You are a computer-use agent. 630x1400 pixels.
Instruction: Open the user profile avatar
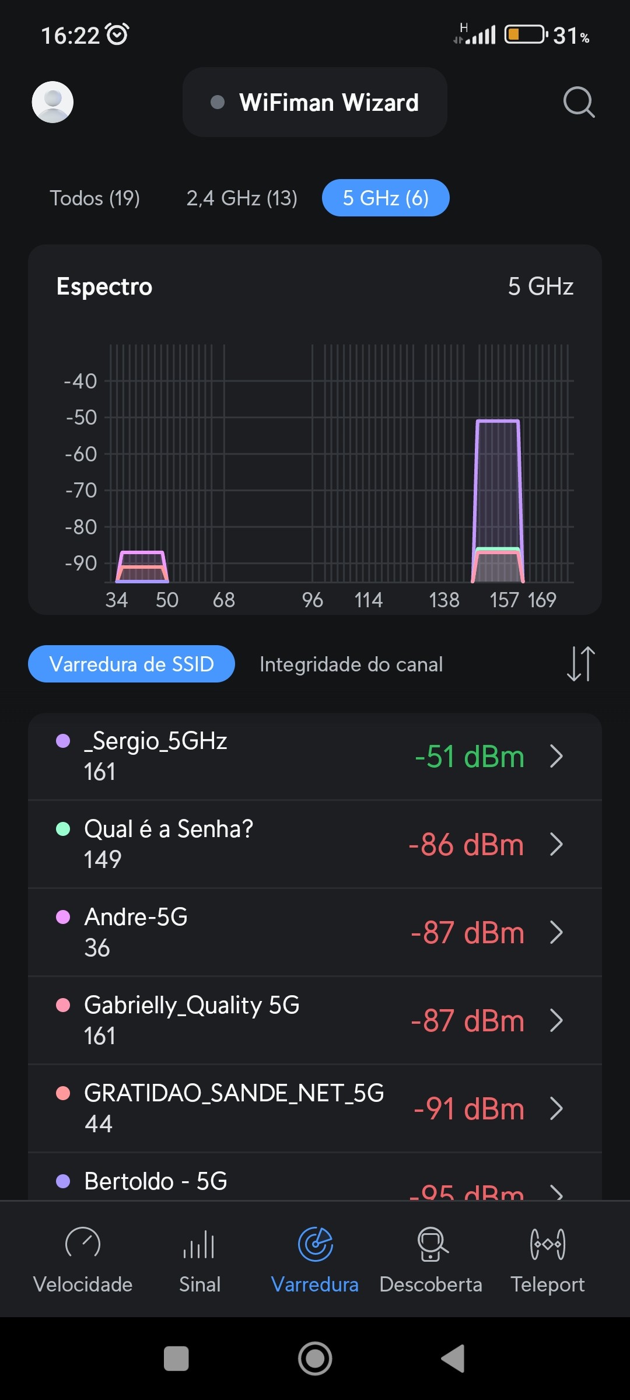[x=52, y=102]
